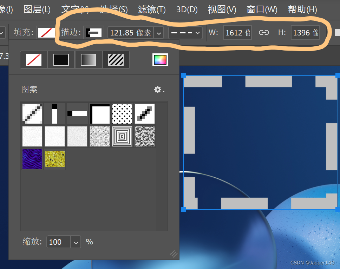Image resolution: width=340 pixels, height=269 pixels.
Task: Click the stroke width field 121.85 像素
Action: click(131, 33)
